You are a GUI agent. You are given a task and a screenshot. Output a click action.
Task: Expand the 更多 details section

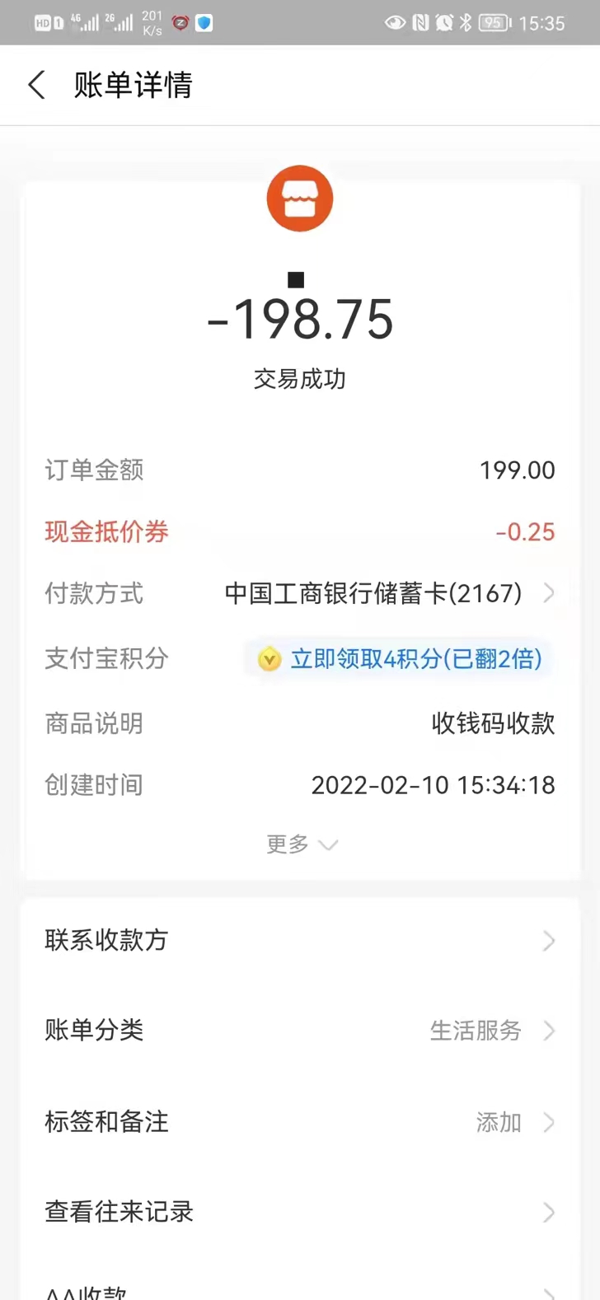301,844
